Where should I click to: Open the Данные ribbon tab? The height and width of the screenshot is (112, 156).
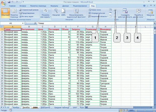click(66, 6)
